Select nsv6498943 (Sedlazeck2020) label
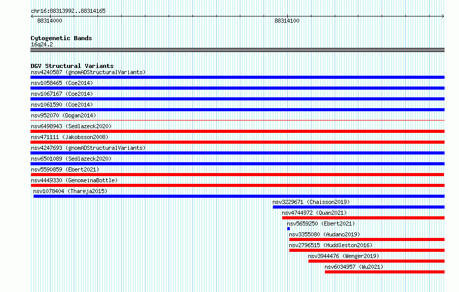The width and height of the screenshot is (459, 292). 71,126
